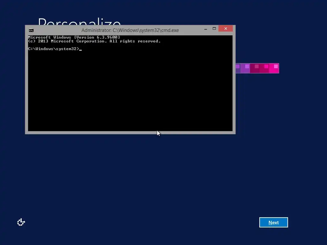Click the 'Administrator: C:\Windows\system32\cmd.exe' title text
Screen dimensions: 327x245
click(130, 30)
